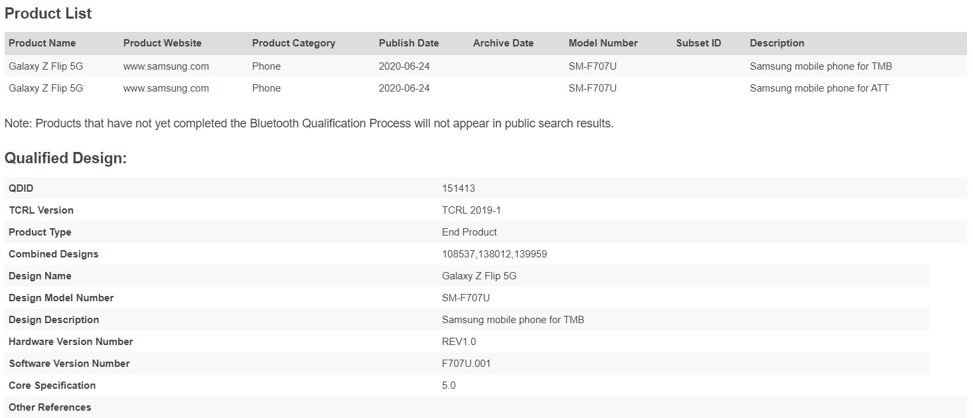Click the Core Specification value 5.0
Screen dimensions: 973x418
tap(449, 385)
